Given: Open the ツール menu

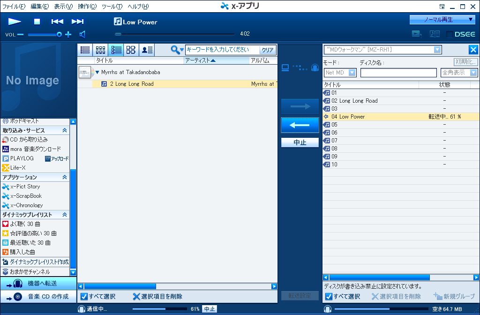Looking at the screenshot, I should coord(112,6).
